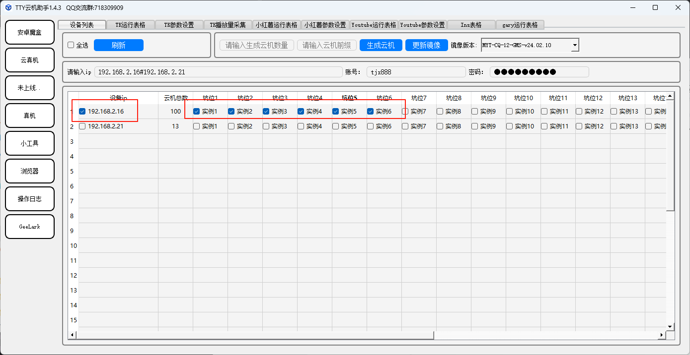Click the scroll-up arrow of the table
This screenshot has height=355, width=690.
tap(670, 96)
